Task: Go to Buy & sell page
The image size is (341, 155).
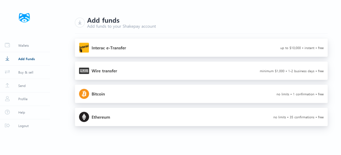Action: tap(26, 72)
